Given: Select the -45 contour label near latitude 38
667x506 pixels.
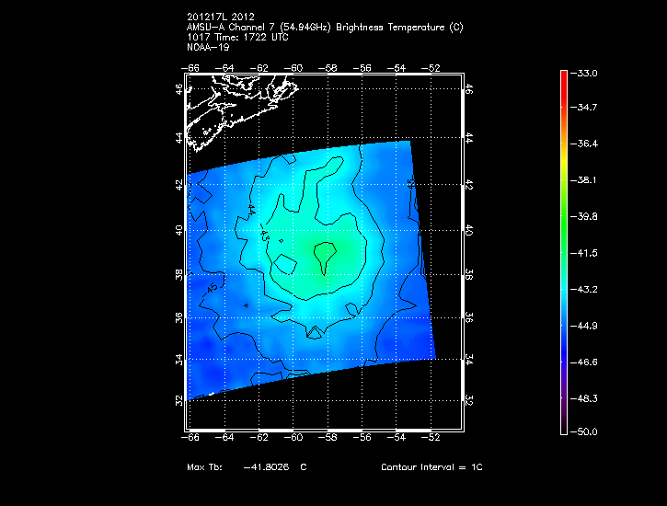Looking at the screenshot, I should 212,289.
